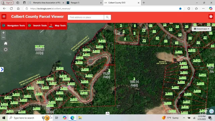Click the round chat widget icon

tap(211, 111)
